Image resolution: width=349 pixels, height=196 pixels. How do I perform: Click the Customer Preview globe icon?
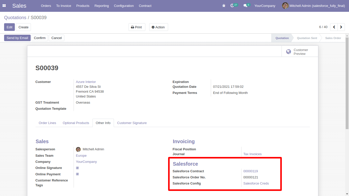pyautogui.click(x=288, y=52)
